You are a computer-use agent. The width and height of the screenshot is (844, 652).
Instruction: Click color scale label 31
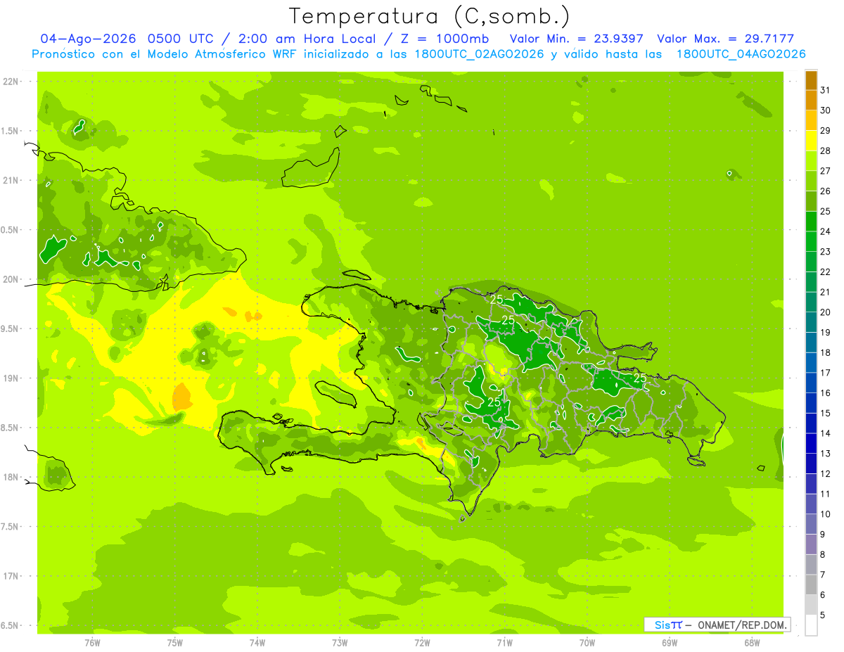[x=825, y=90]
